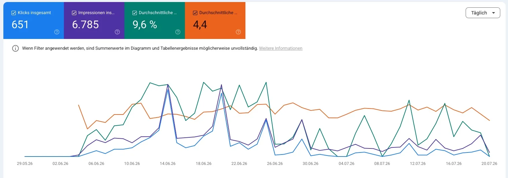Image resolution: width=508 pixels, height=178 pixels.
Task: Click x-axis date label 16.07.26
Action: 454,164
